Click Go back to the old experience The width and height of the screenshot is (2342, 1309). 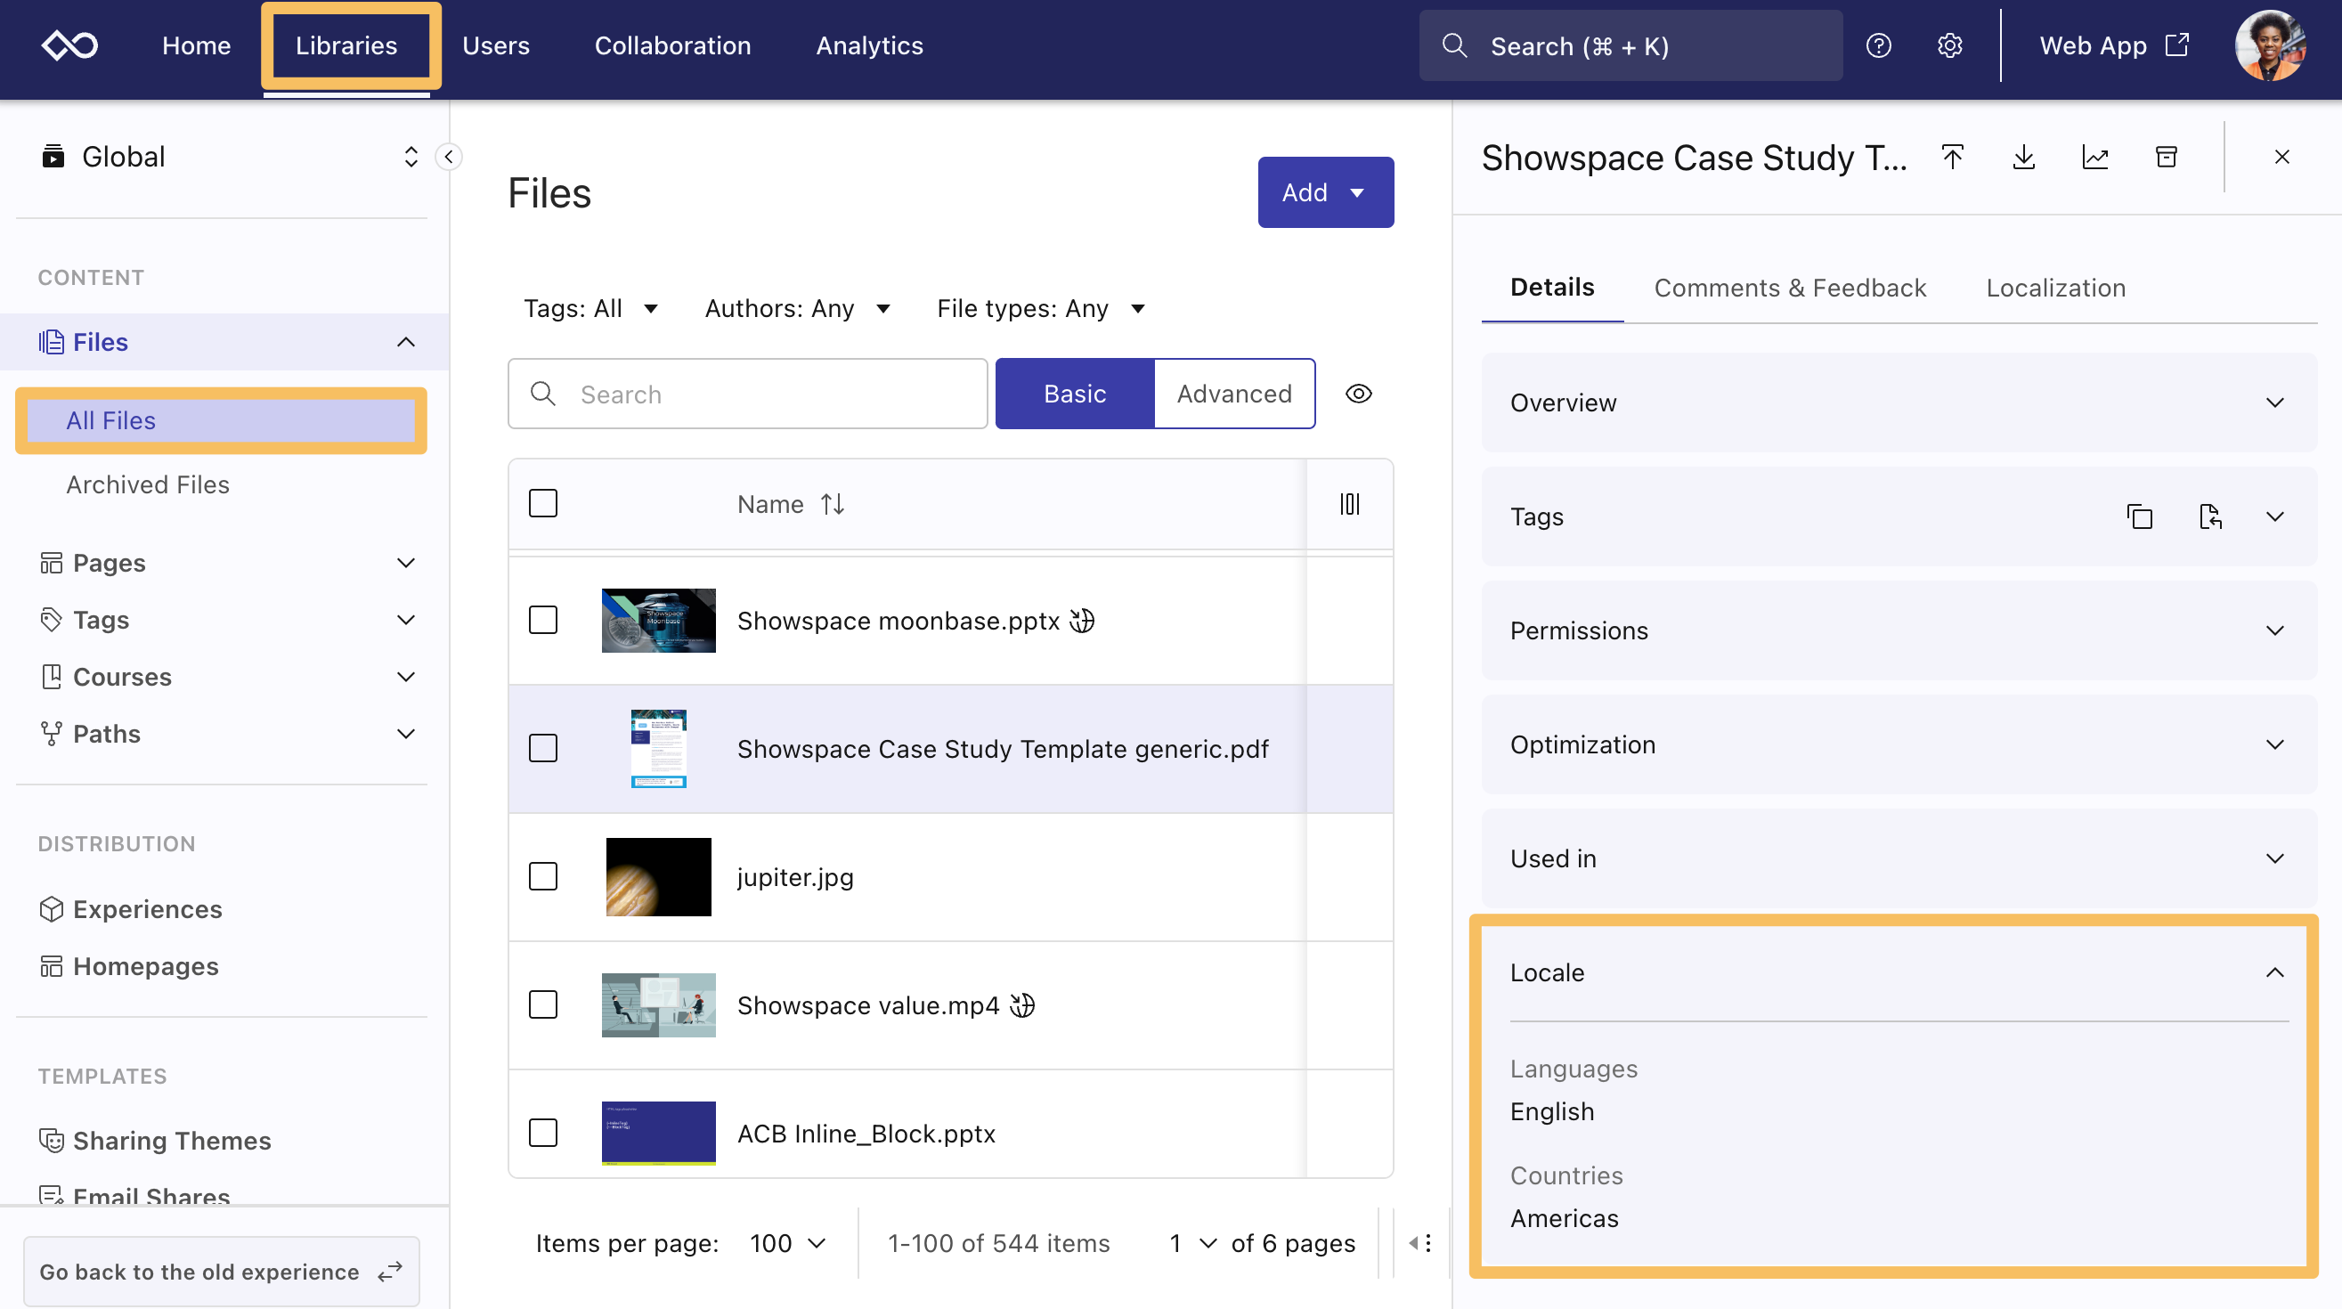(221, 1271)
